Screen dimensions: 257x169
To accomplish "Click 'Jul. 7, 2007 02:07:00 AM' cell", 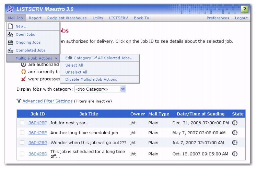I will pyautogui.click(x=198, y=143).
